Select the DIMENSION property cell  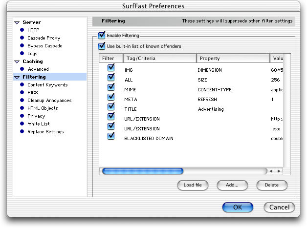click(x=210, y=70)
